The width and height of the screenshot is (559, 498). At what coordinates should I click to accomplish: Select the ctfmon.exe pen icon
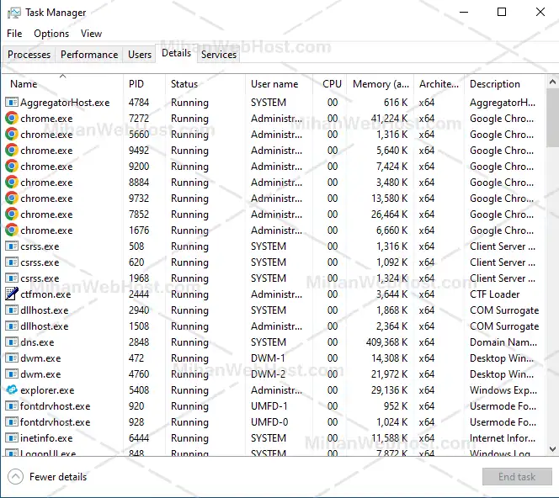coord(12,294)
